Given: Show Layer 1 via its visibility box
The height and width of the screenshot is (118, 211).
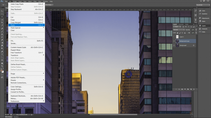Looking at the screenshot, I should point(174,37).
